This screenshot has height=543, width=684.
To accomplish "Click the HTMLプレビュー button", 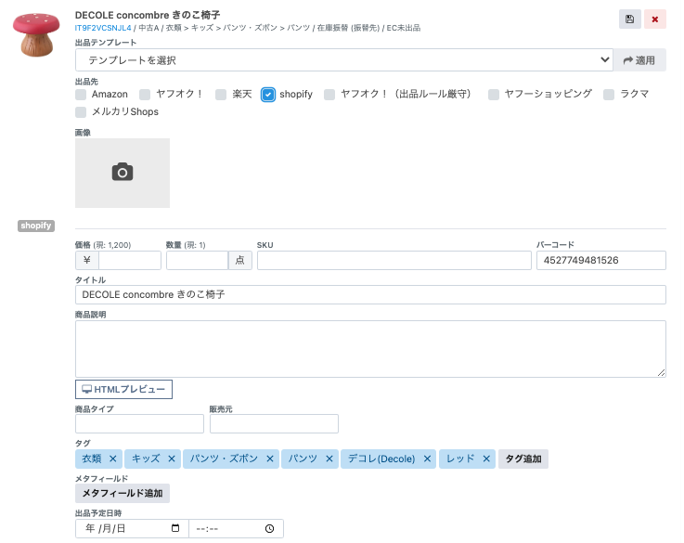I will [x=123, y=389].
